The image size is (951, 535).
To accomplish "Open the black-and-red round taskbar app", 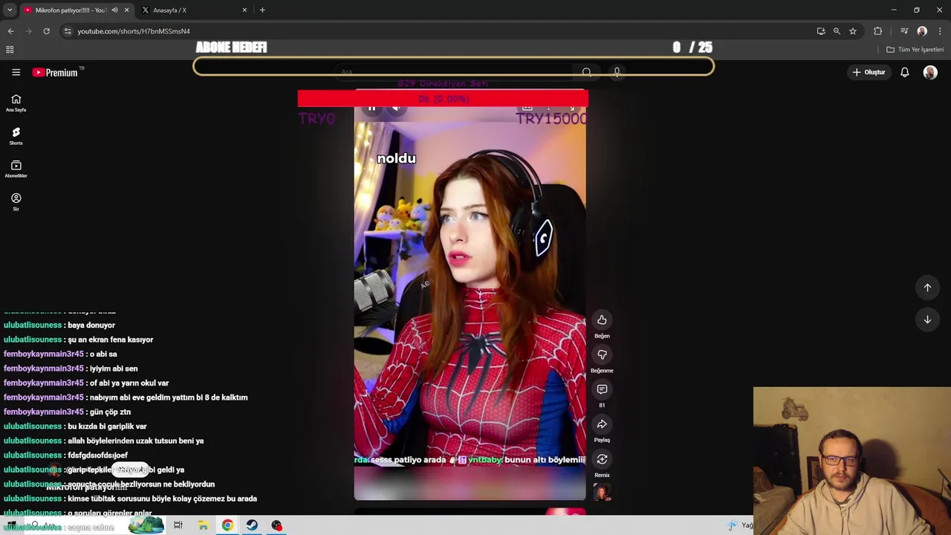I will (276, 525).
